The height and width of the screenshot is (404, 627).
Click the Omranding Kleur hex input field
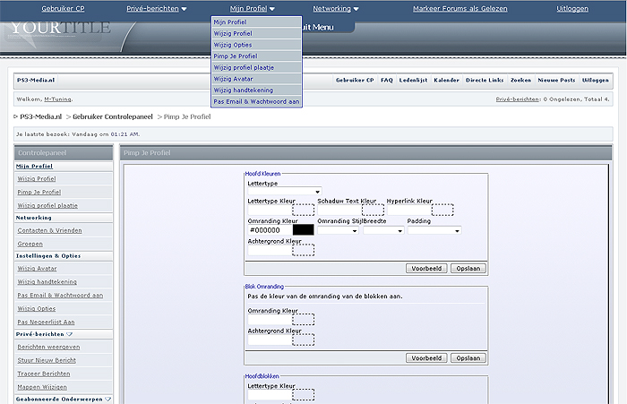tap(269, 230)
